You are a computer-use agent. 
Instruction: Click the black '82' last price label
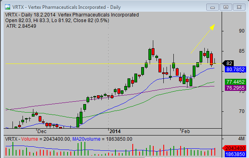pos(228,64)
